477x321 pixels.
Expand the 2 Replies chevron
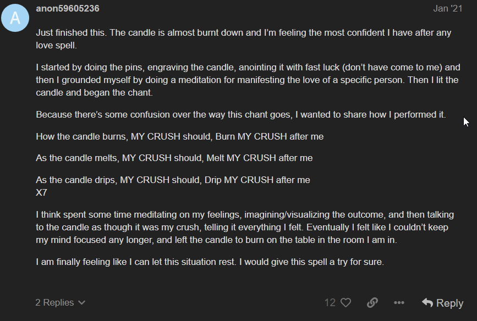pos(82,302)
